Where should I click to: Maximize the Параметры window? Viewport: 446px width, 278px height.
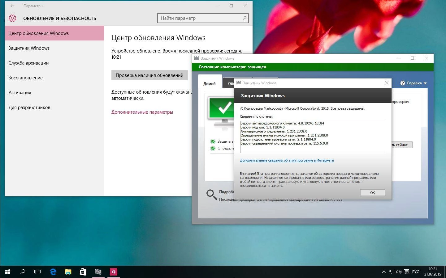pos(231,6)
